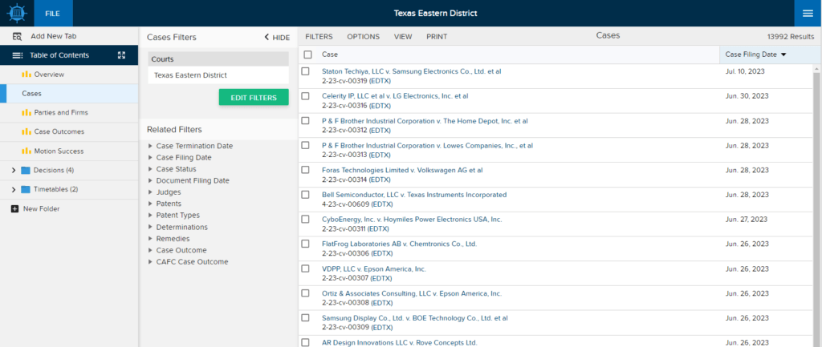Tick the Ortiz & Associates Consulting checkbox

[306, 293]
